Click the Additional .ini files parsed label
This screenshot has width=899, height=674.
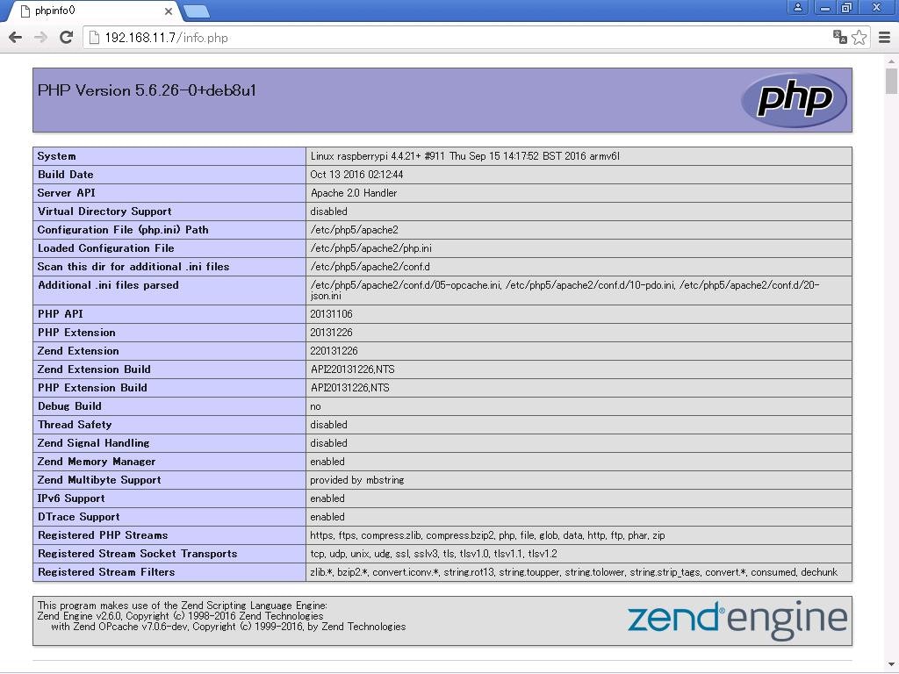[x=108, y=285]
